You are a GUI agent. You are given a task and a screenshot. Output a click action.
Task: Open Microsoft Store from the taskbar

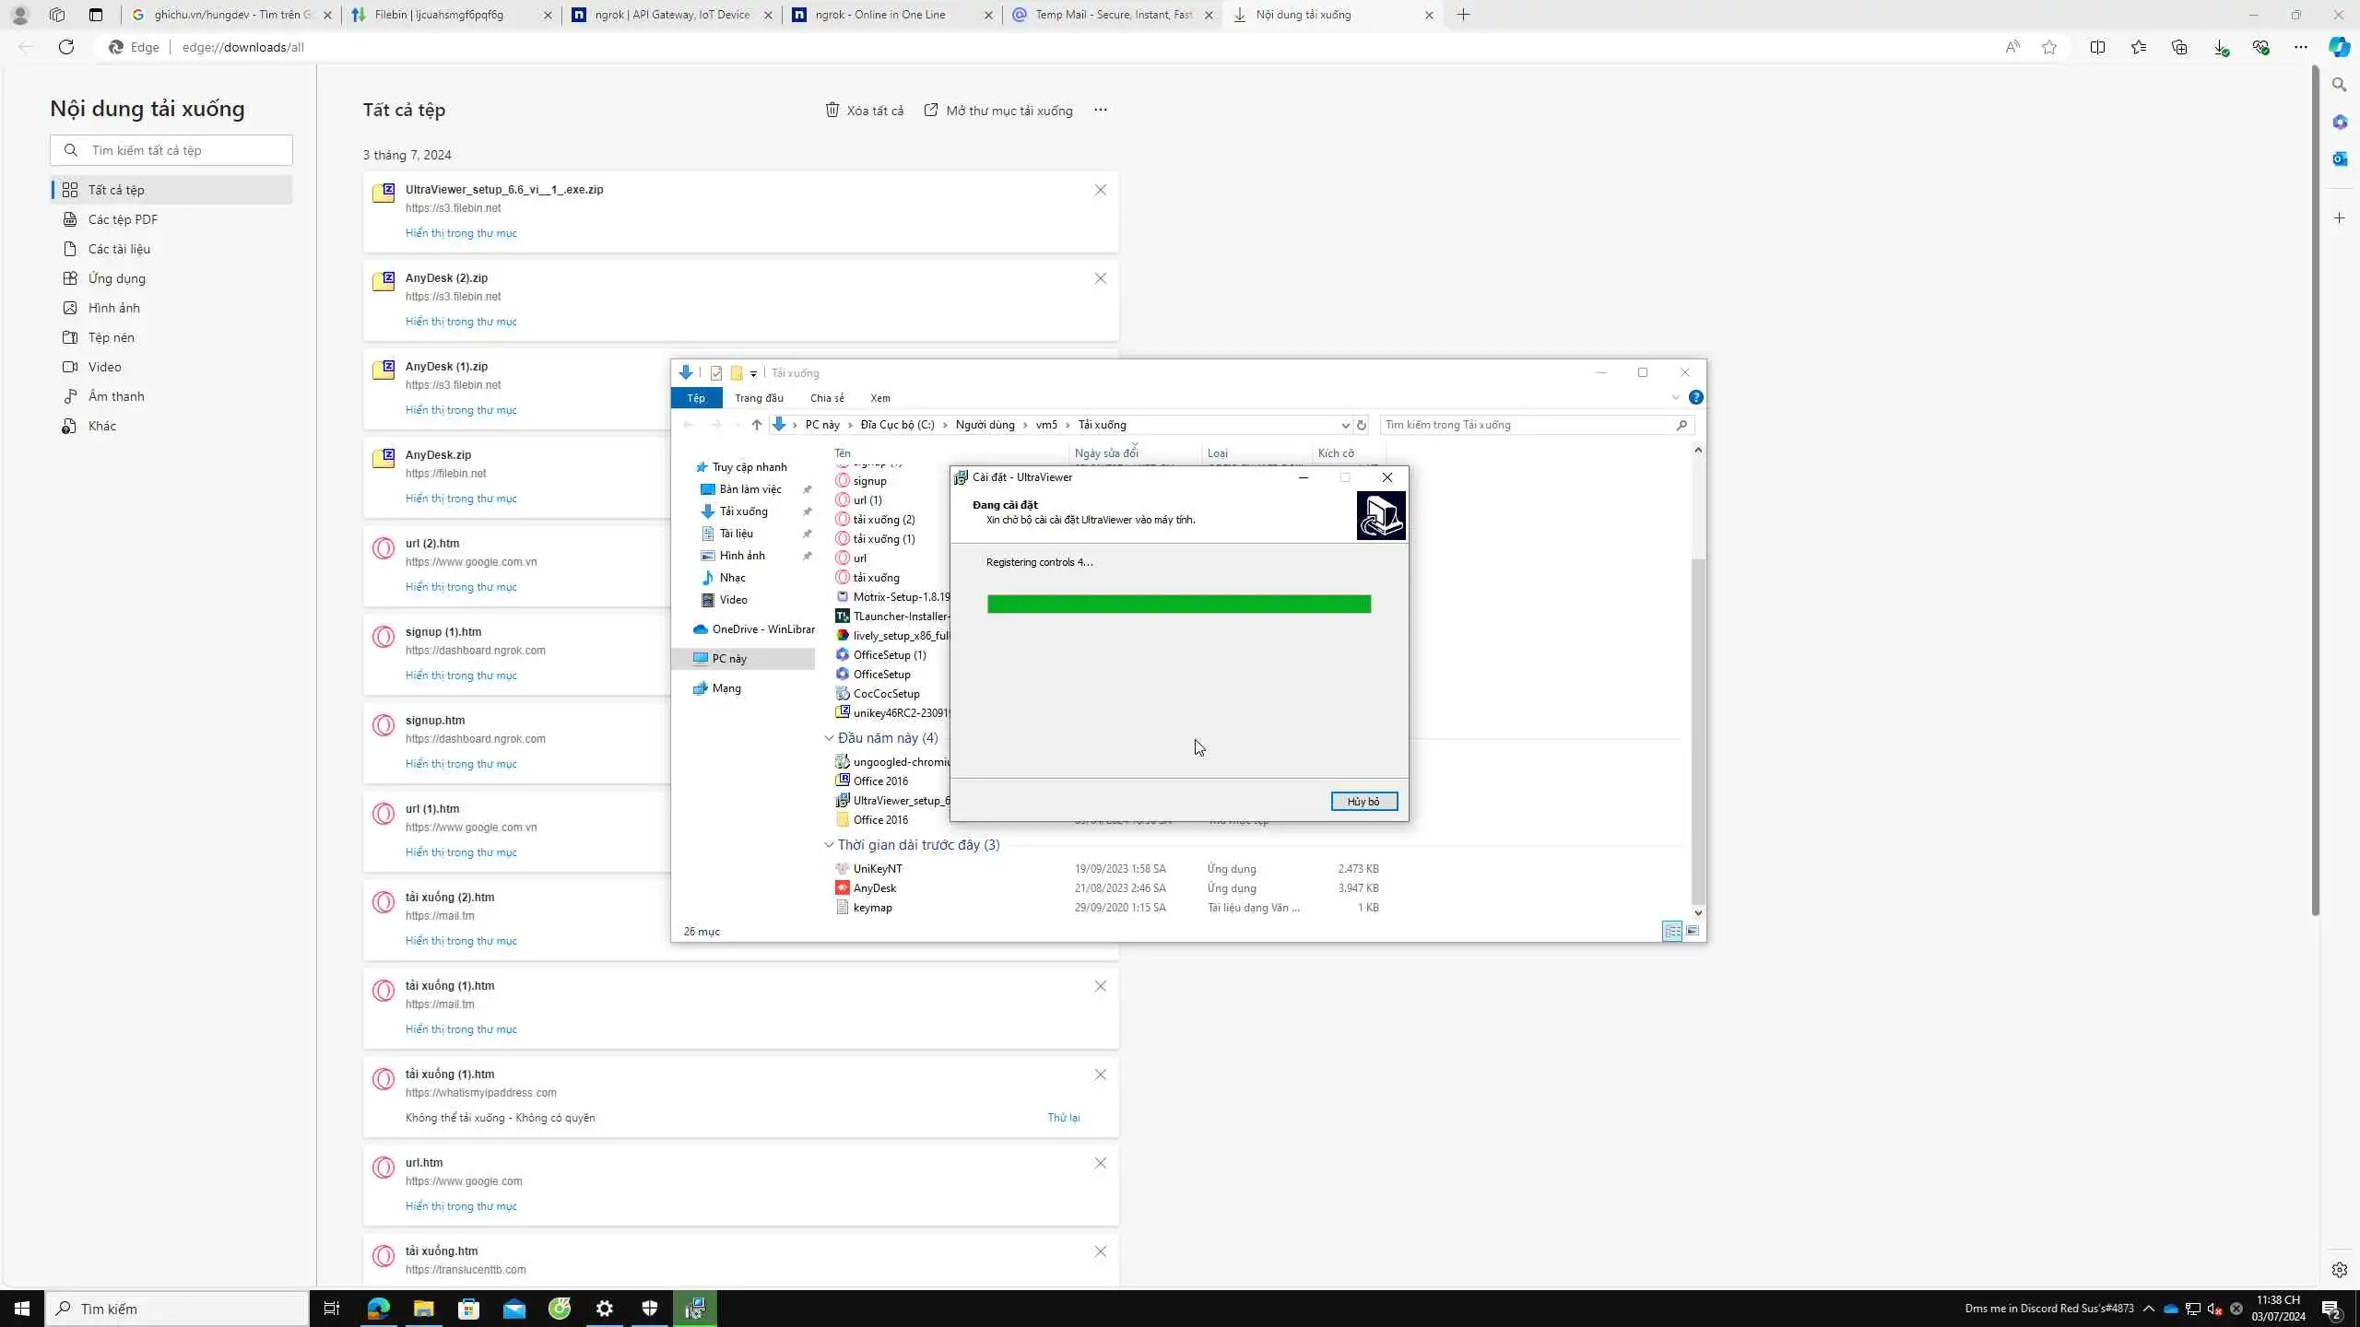point(468,1309)
